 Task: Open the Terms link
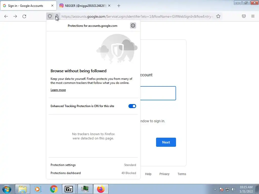click(x=182, y=174)
